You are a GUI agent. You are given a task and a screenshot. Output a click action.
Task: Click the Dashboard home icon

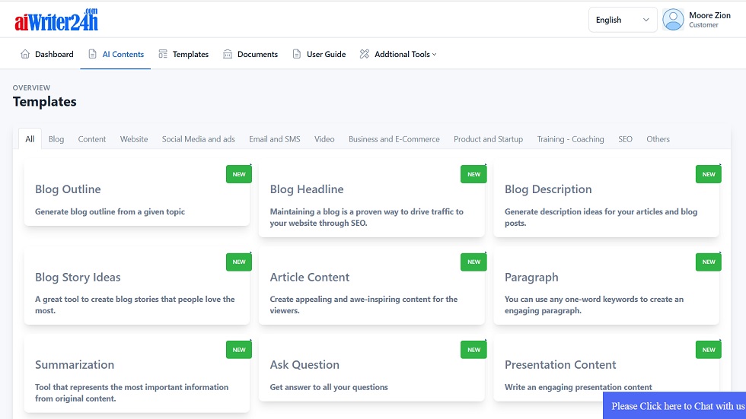click(25, 54)
